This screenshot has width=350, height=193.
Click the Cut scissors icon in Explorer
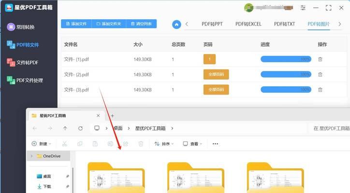(x=64, y=144)
